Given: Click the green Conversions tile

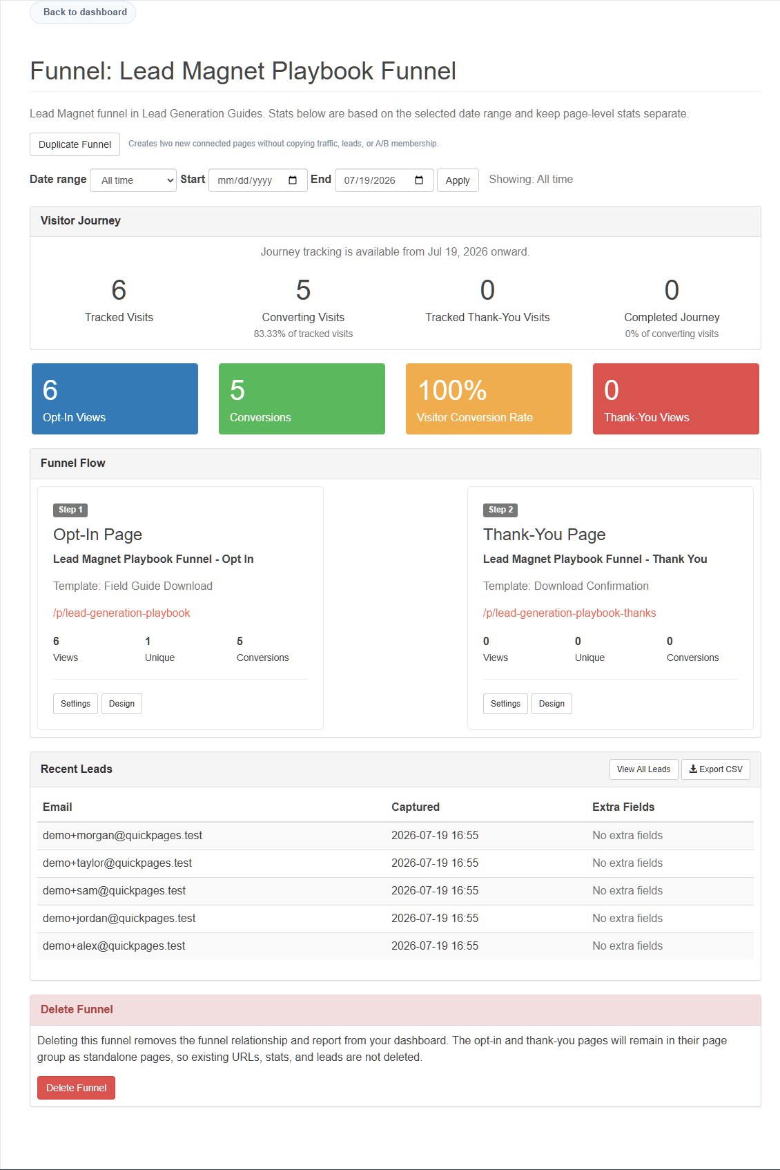Looking at the screenshot, I should coord(302,399).
